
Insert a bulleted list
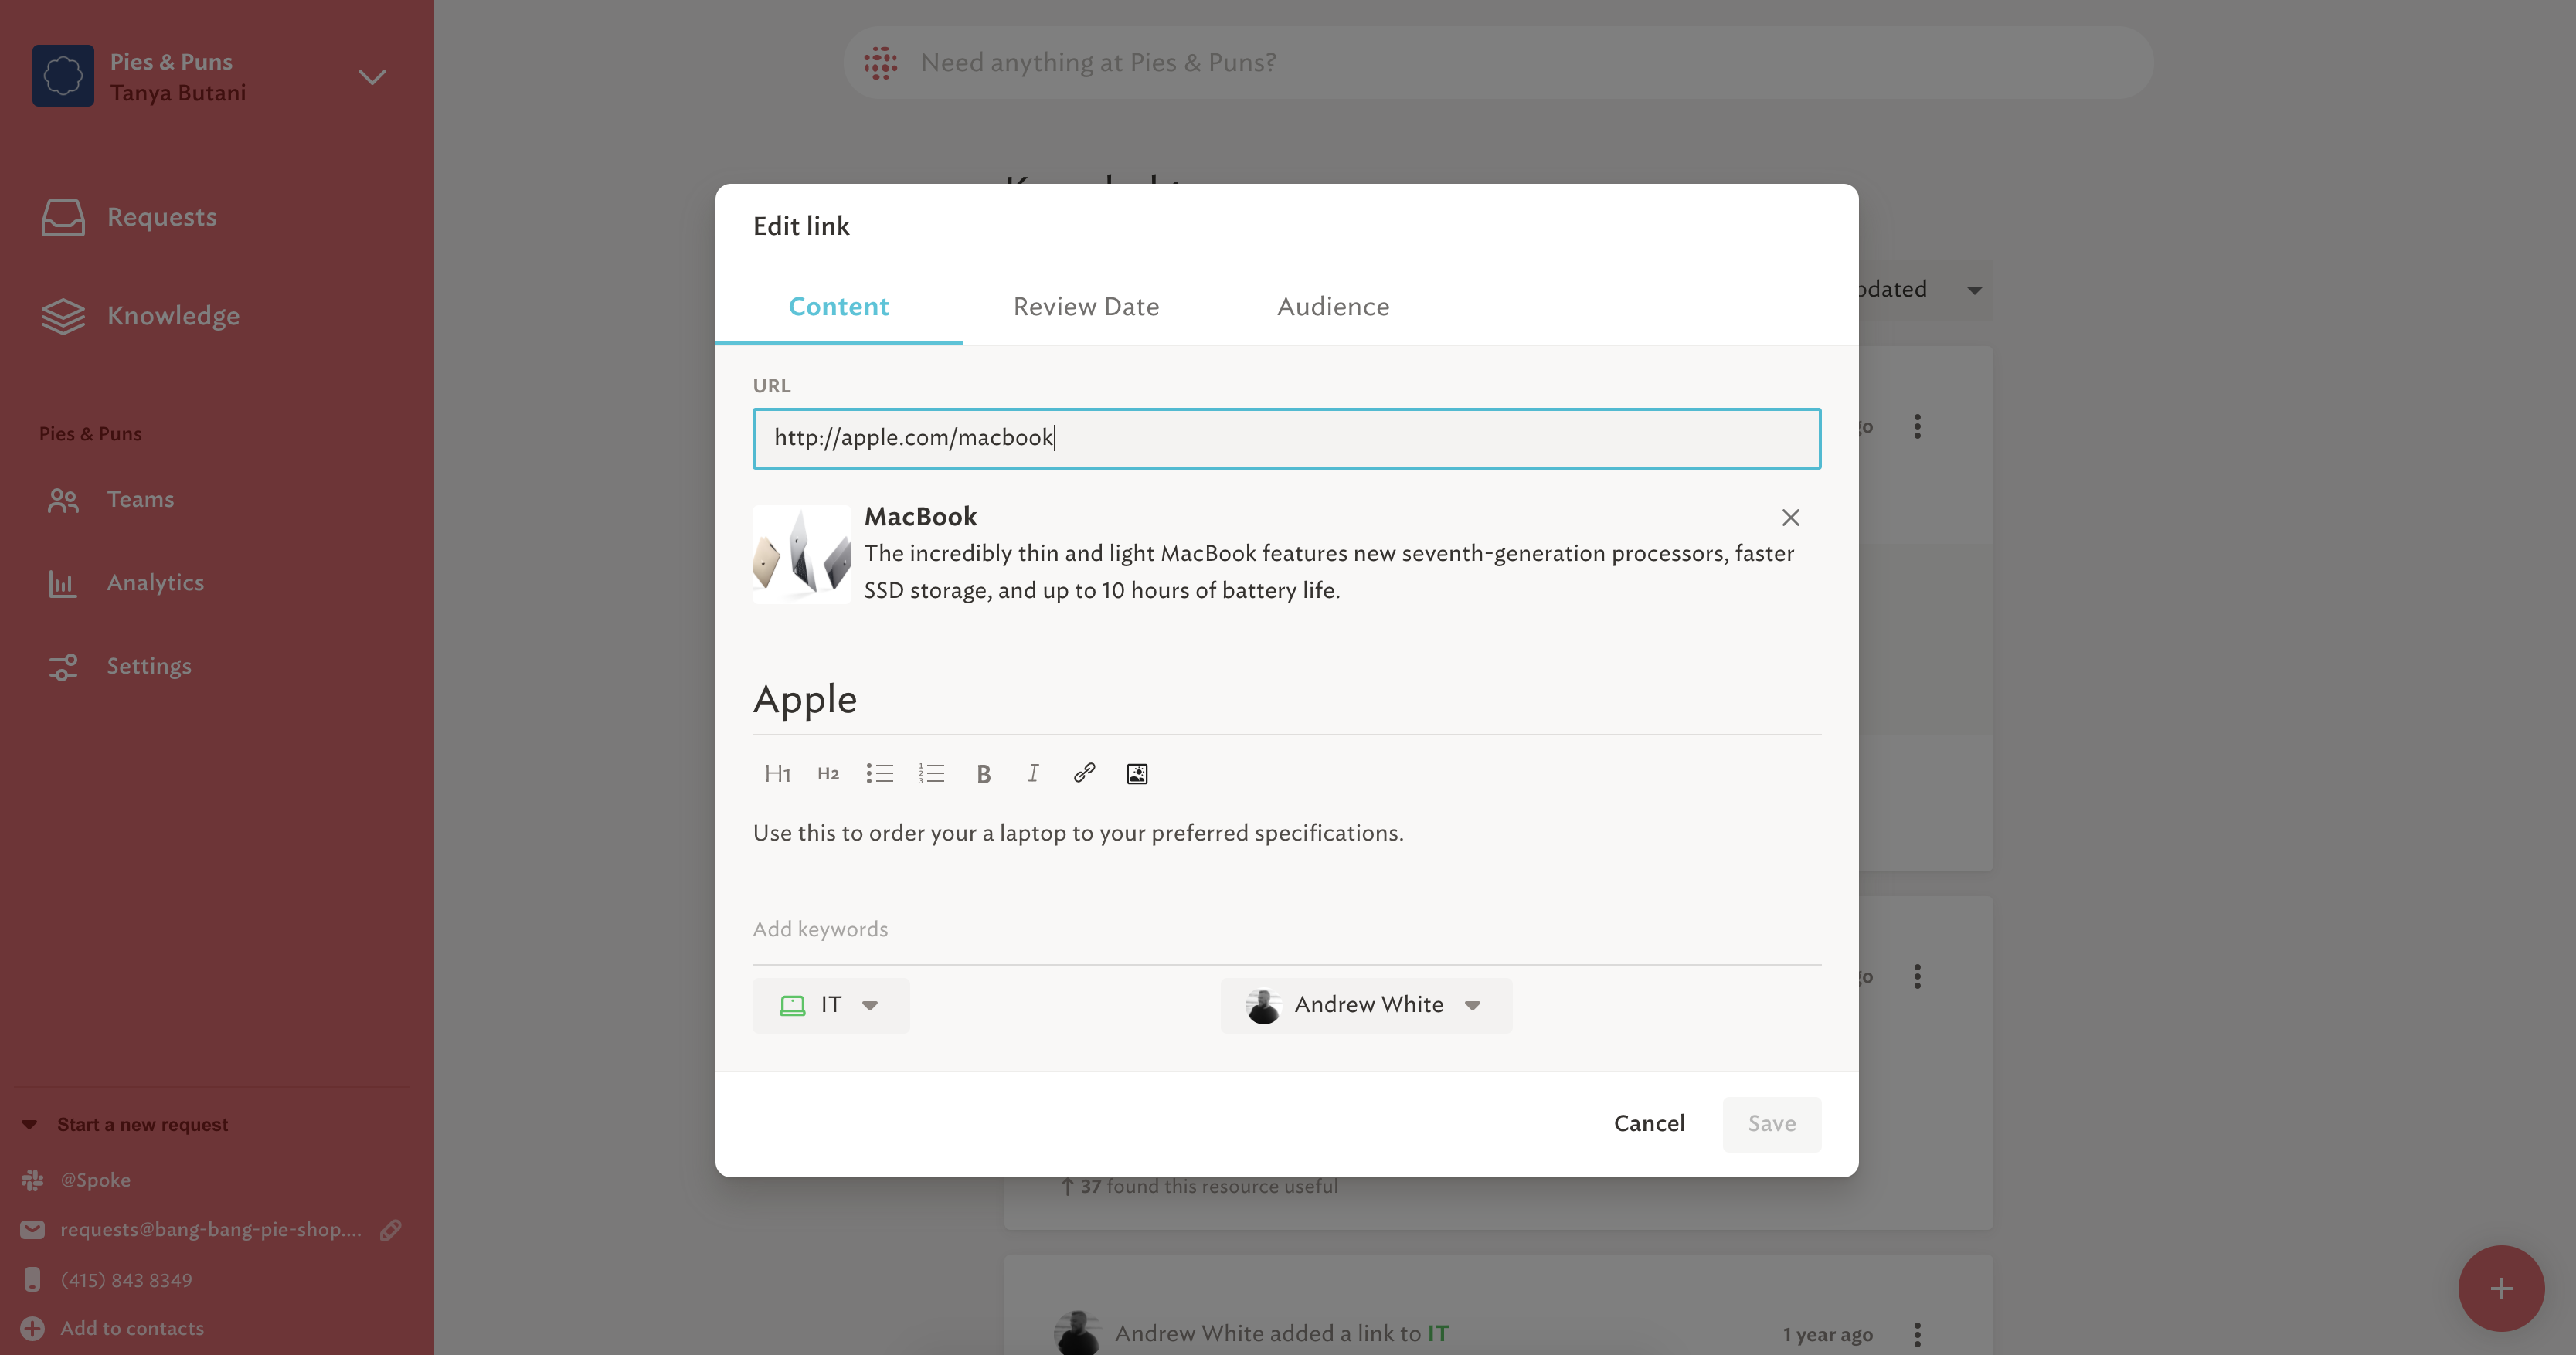point(879,774)
